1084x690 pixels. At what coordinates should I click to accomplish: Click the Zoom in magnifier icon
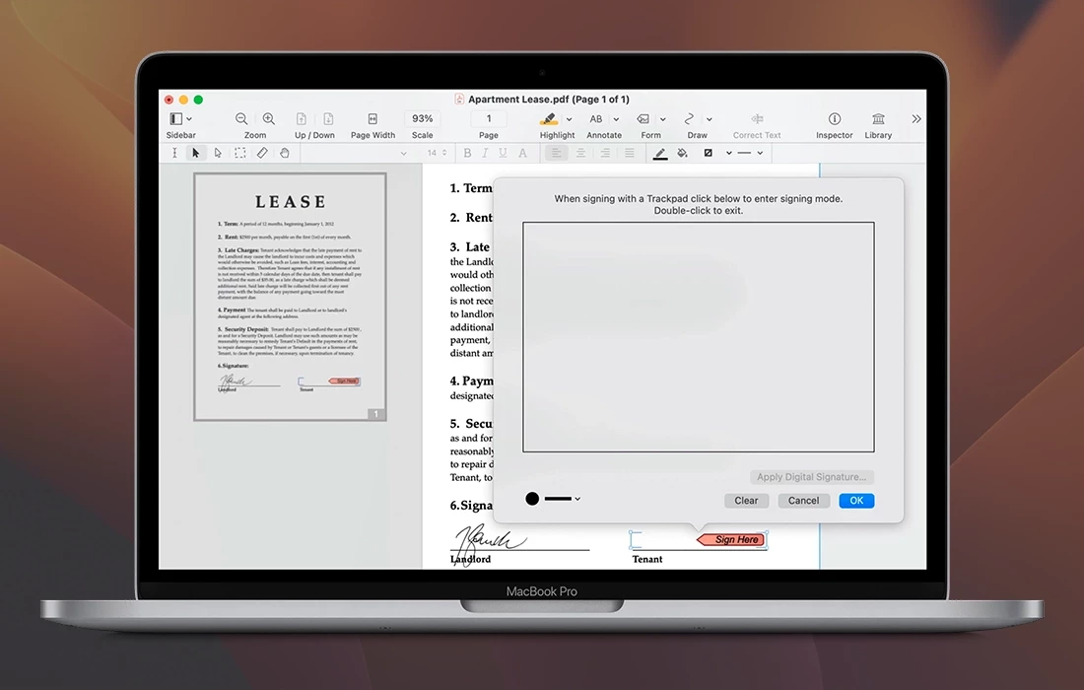tap(268, 119)
